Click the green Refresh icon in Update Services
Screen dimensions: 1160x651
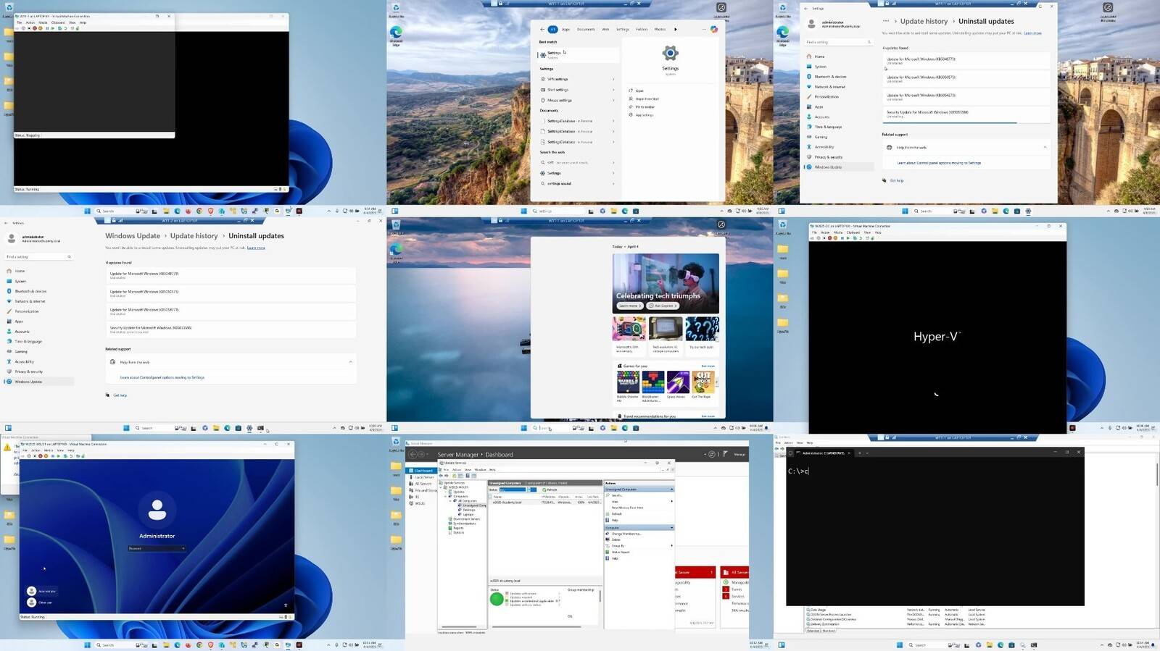pos(545,490)
